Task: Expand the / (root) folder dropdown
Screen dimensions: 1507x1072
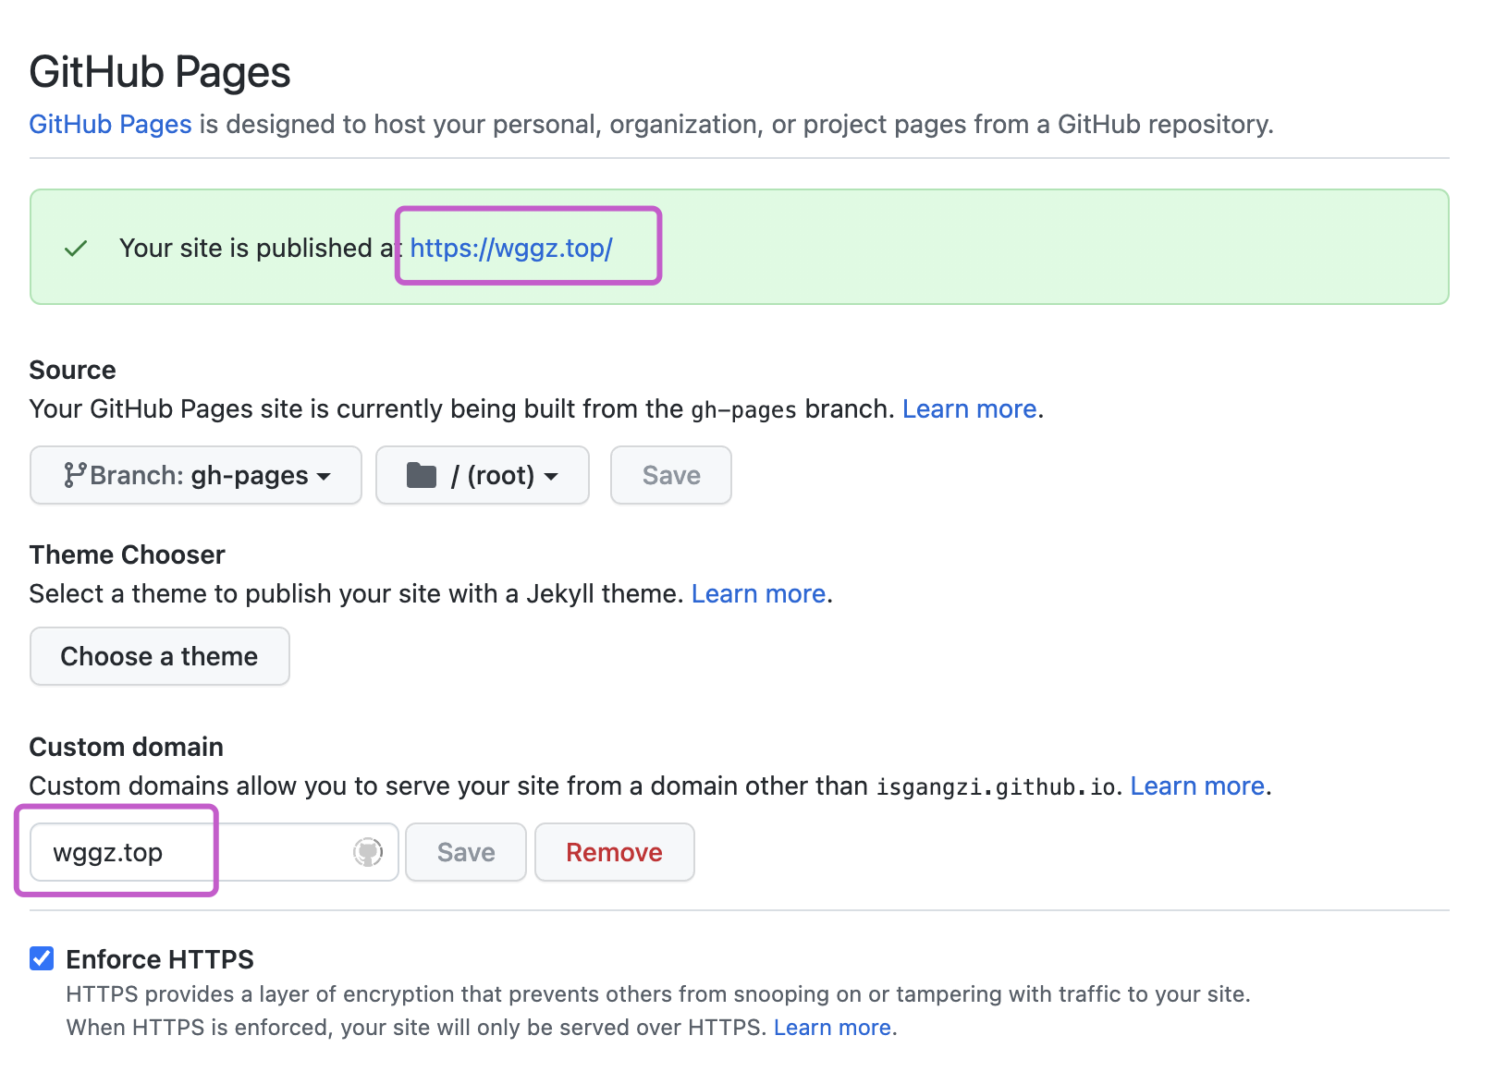Action: [483, 475]
